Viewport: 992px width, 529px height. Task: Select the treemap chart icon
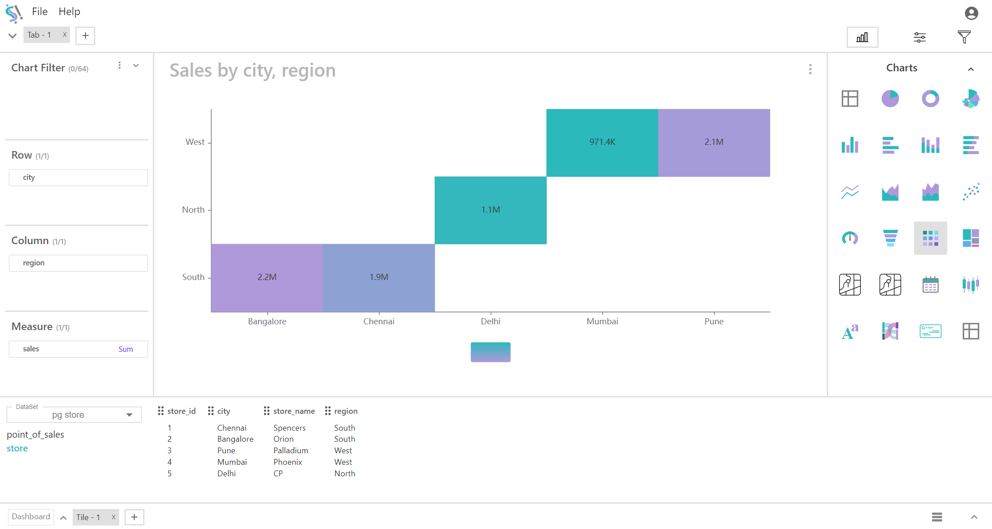tap(970, 238)
